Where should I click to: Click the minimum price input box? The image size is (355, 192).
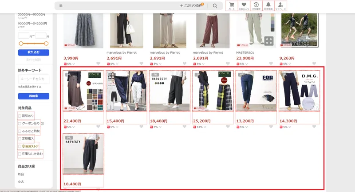[x=24, y=36]
